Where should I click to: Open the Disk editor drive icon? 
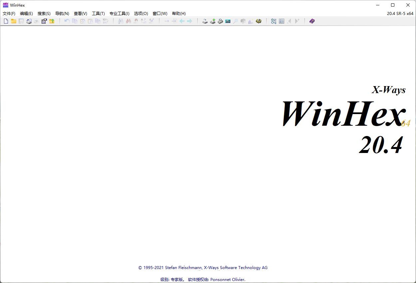pyautogui.click(x=205, y=21)
